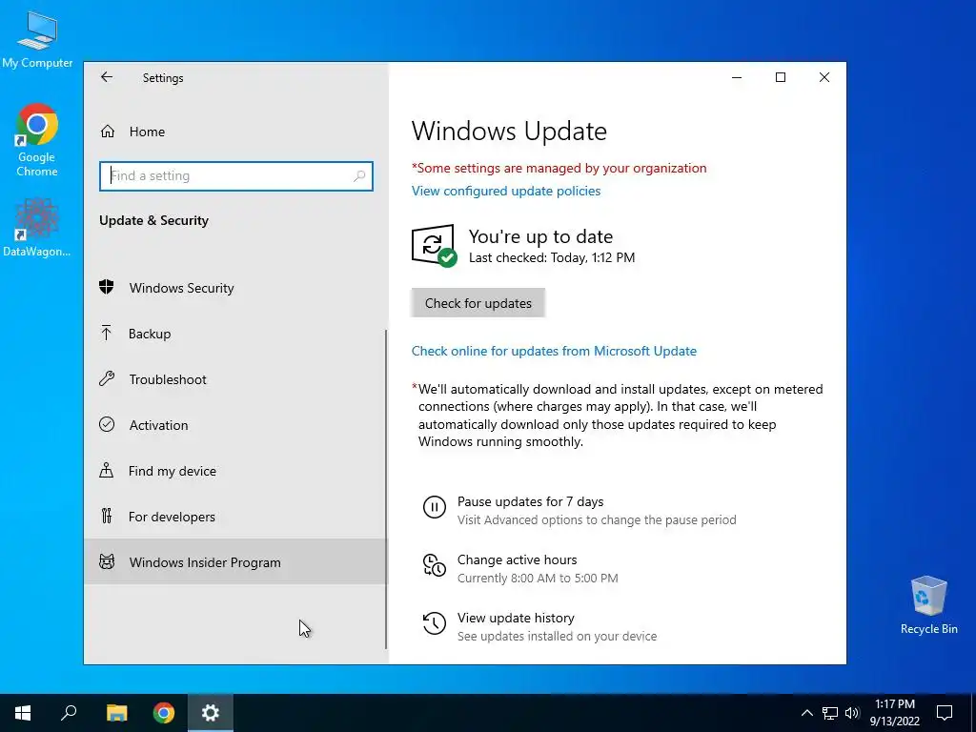Click the history icon for update history
The image size is (976, 732).
coord(435,623)
